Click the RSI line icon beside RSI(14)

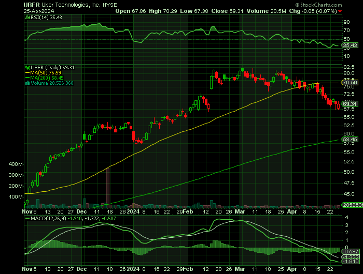point(27,17)
